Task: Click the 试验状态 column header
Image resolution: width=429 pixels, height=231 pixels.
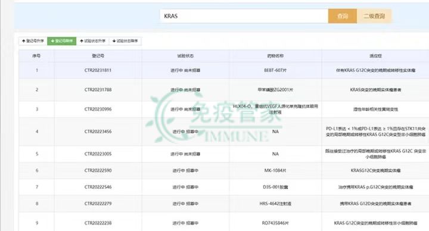Action: 185,56
